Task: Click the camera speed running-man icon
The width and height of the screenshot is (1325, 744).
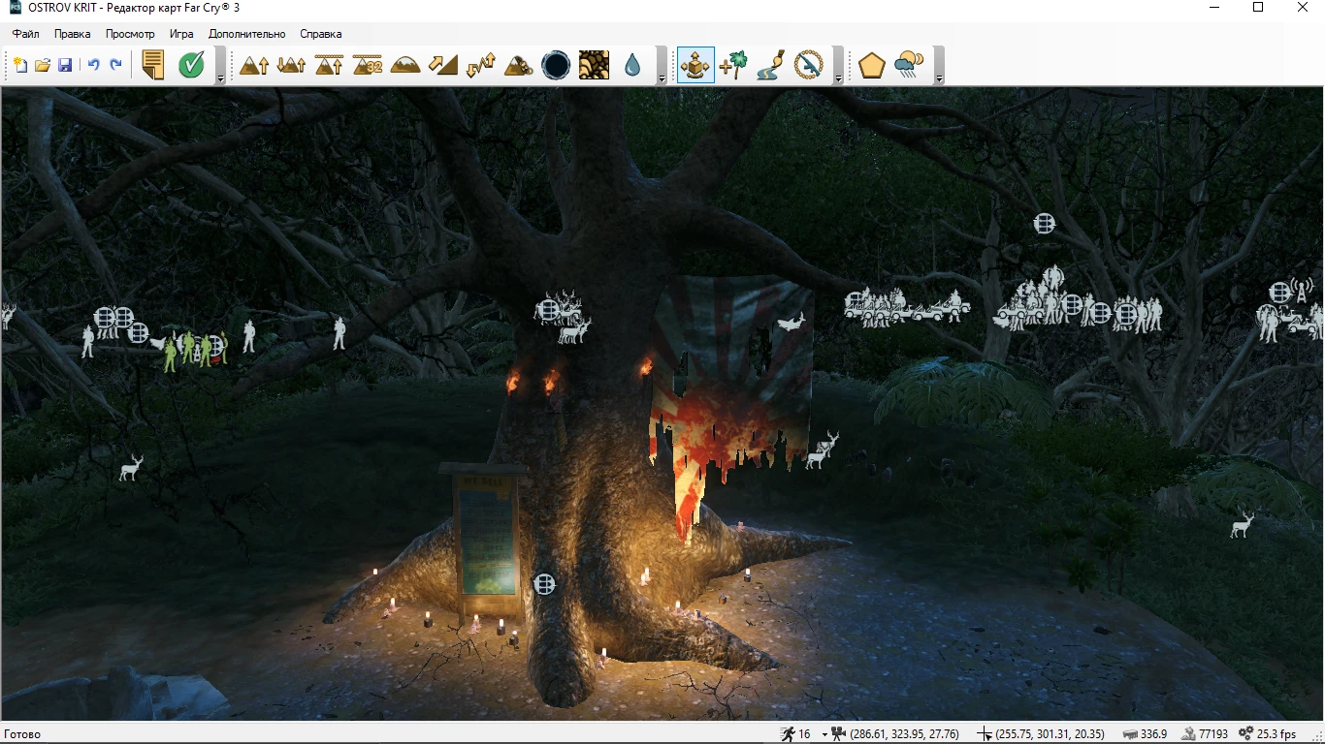Action: (x=788, y=734)
